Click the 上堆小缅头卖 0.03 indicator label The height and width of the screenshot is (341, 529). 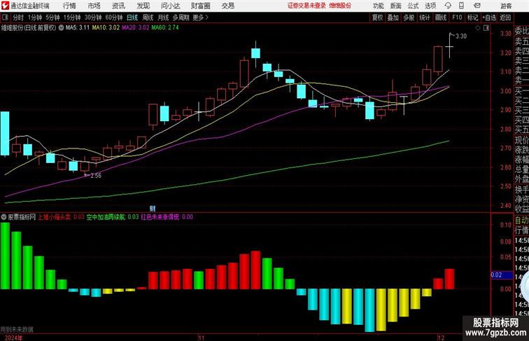61,217
